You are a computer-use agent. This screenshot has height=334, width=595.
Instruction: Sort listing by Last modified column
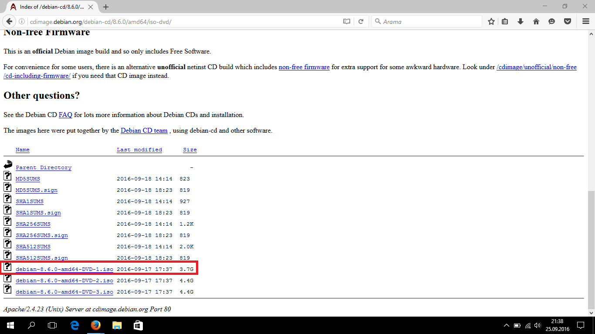pos(139,150)
